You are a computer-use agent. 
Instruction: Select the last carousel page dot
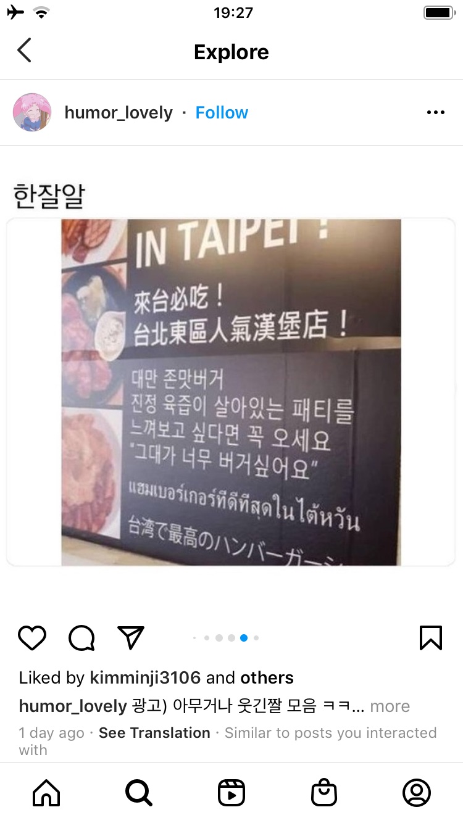(x=256, y=638)
